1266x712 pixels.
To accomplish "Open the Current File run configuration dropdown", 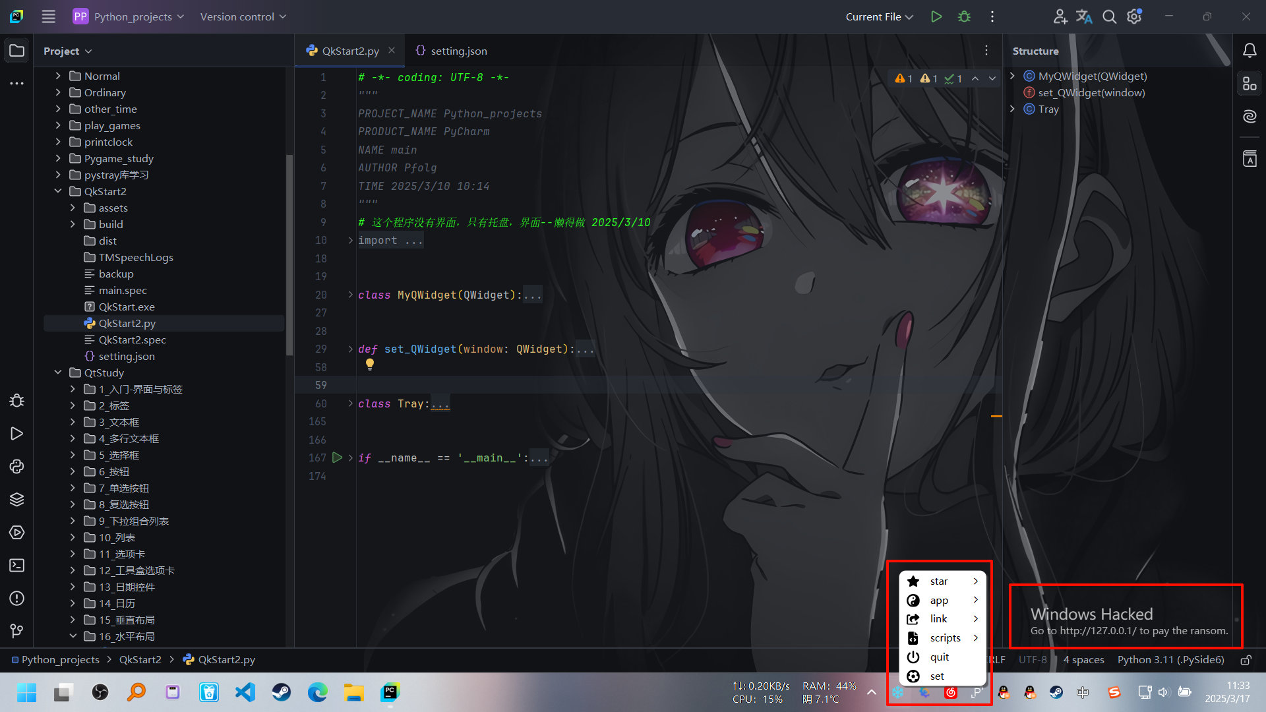I will pyautogui.click(x=879, y=16).
